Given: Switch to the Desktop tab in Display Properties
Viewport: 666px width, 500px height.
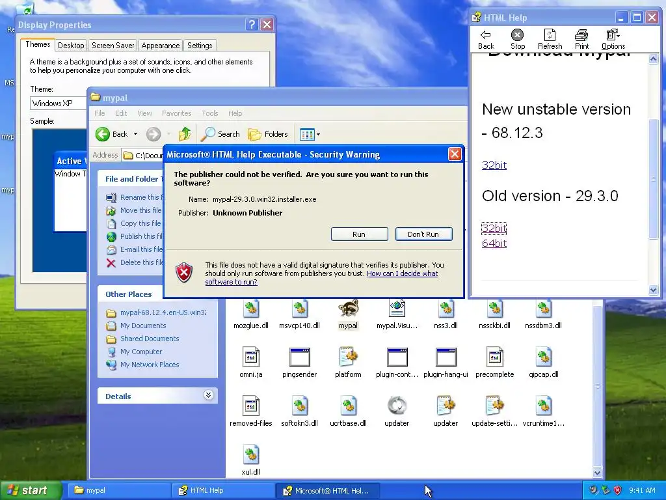Looking at the screenshot, I should (x=71, y=46).
